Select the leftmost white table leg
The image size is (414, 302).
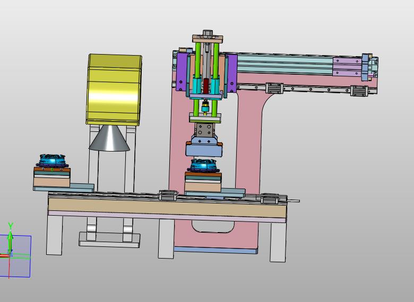(x=54, y=235)
